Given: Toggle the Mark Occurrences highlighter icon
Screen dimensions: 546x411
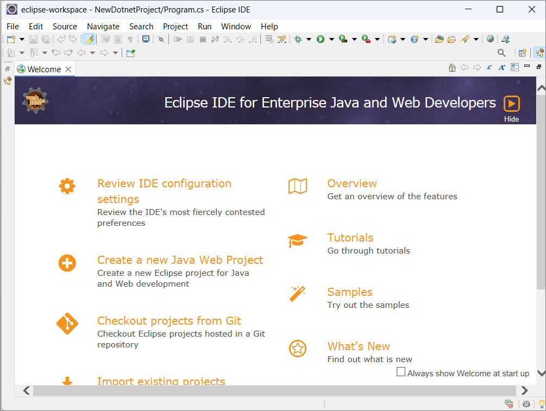Looking at the screenshot, I should click(x=89, y=39).
